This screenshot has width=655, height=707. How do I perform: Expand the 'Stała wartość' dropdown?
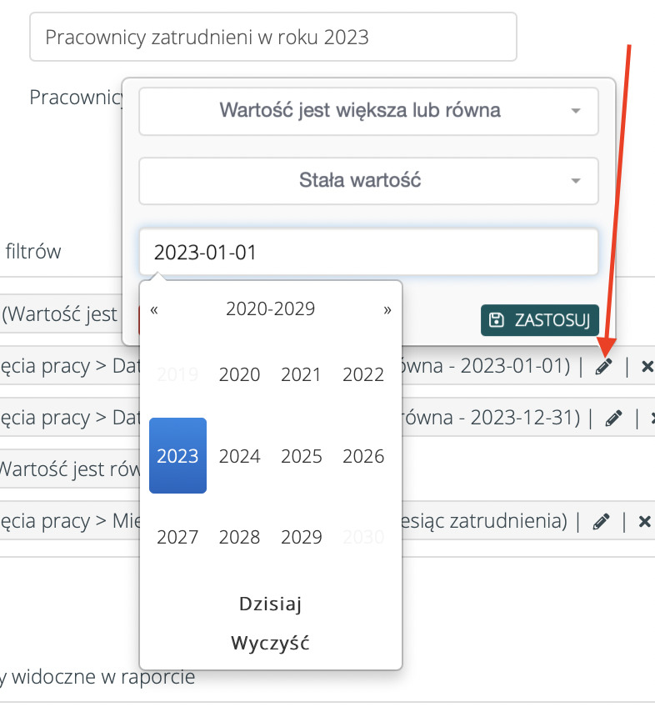368,180
